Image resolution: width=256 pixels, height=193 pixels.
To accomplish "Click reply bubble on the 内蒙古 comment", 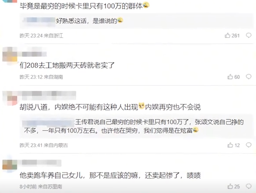I will tap(249, 145).
